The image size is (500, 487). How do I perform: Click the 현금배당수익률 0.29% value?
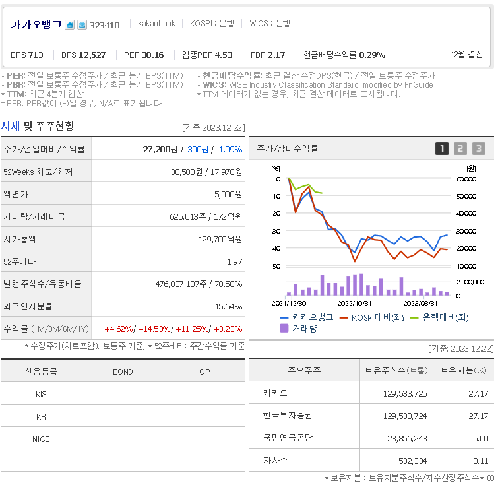tap(344, 55)
